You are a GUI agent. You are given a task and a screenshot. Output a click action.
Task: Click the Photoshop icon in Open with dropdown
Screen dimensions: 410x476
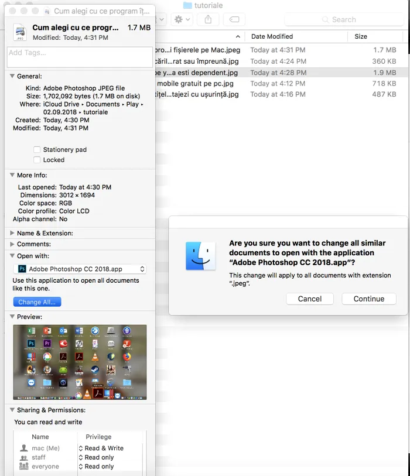[22, 269]
